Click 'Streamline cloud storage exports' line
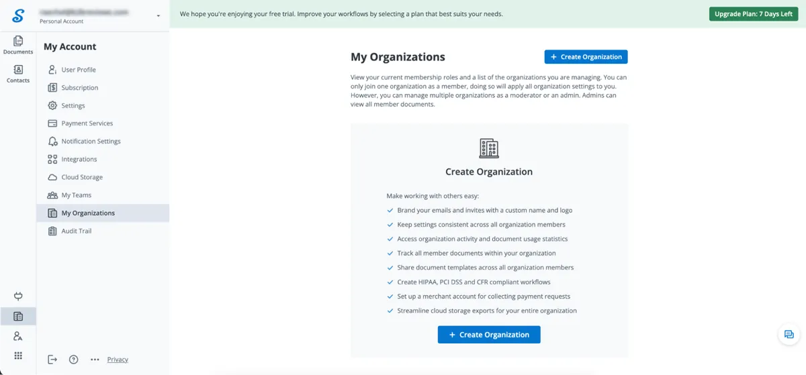The height and width of the screenshot is (375, 806). [x=487, y=311]
